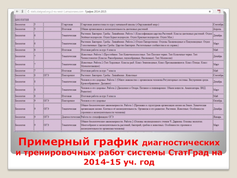This screenshot has width=237, height=178.
Task: Select the 'Животные. Работа 1' description cell
Action: point(147,56)
